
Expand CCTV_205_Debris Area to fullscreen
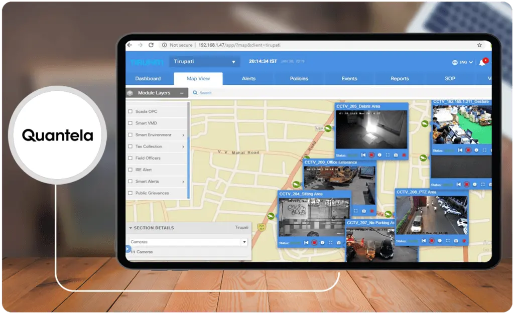(388, 155)
